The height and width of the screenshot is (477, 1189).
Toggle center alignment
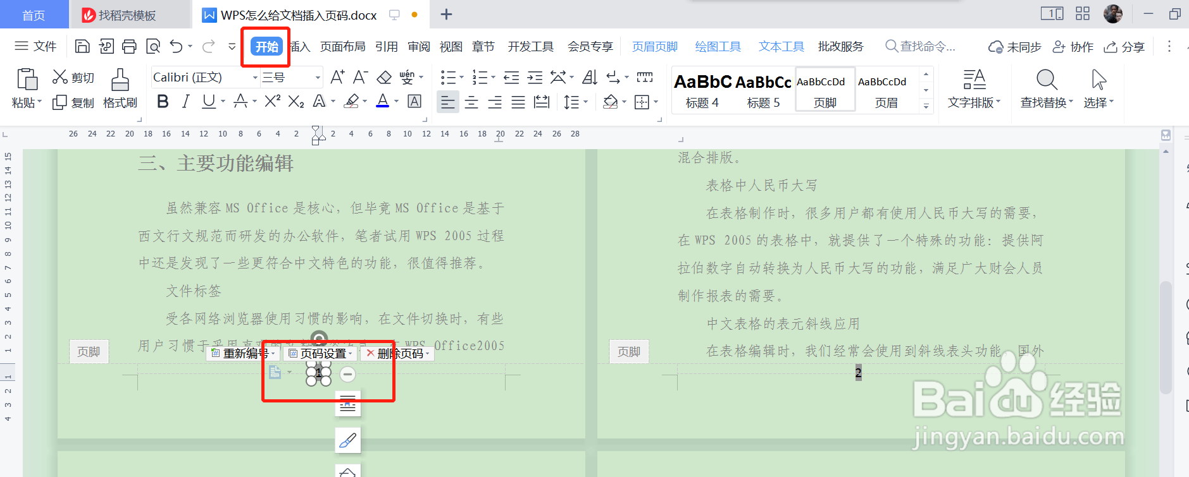471,102
